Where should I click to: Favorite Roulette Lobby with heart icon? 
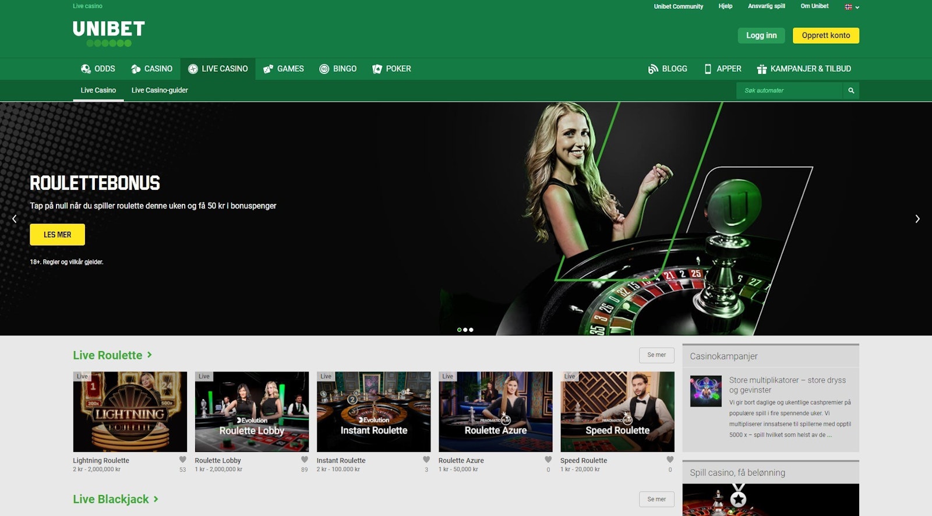(305, 460)
